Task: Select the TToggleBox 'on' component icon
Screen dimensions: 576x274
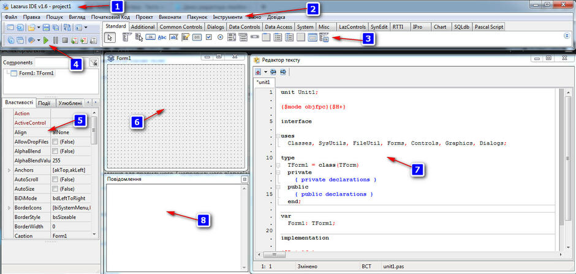Action: point(197,37)
